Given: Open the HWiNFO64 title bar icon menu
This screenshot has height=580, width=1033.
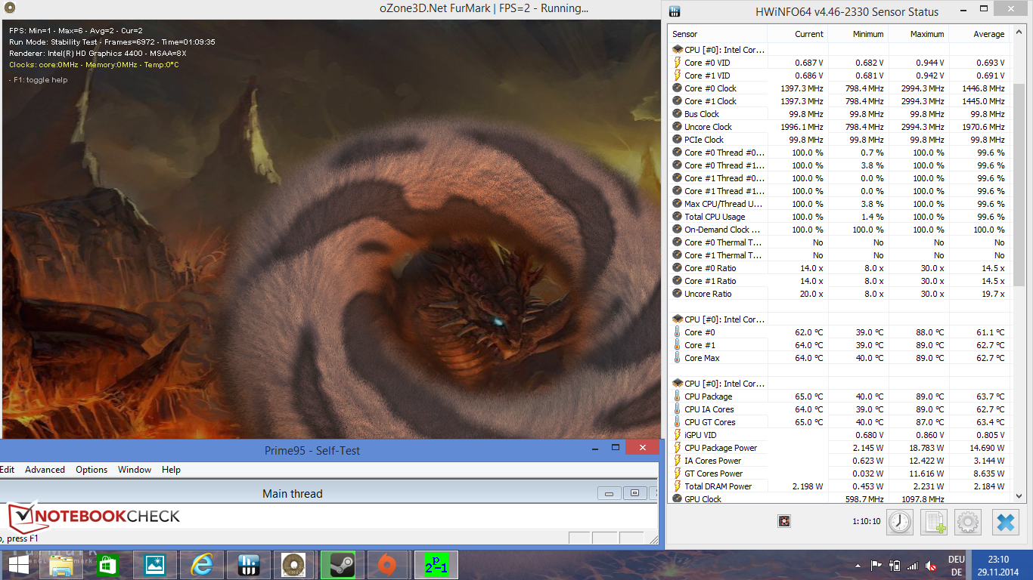Looking at the screenshot, I should (x=675, y=11).
